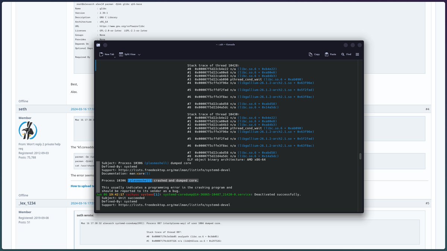447x251 pixels.
Task: Open the "How to upload te" forum link
Action: (x=83, y=186)
